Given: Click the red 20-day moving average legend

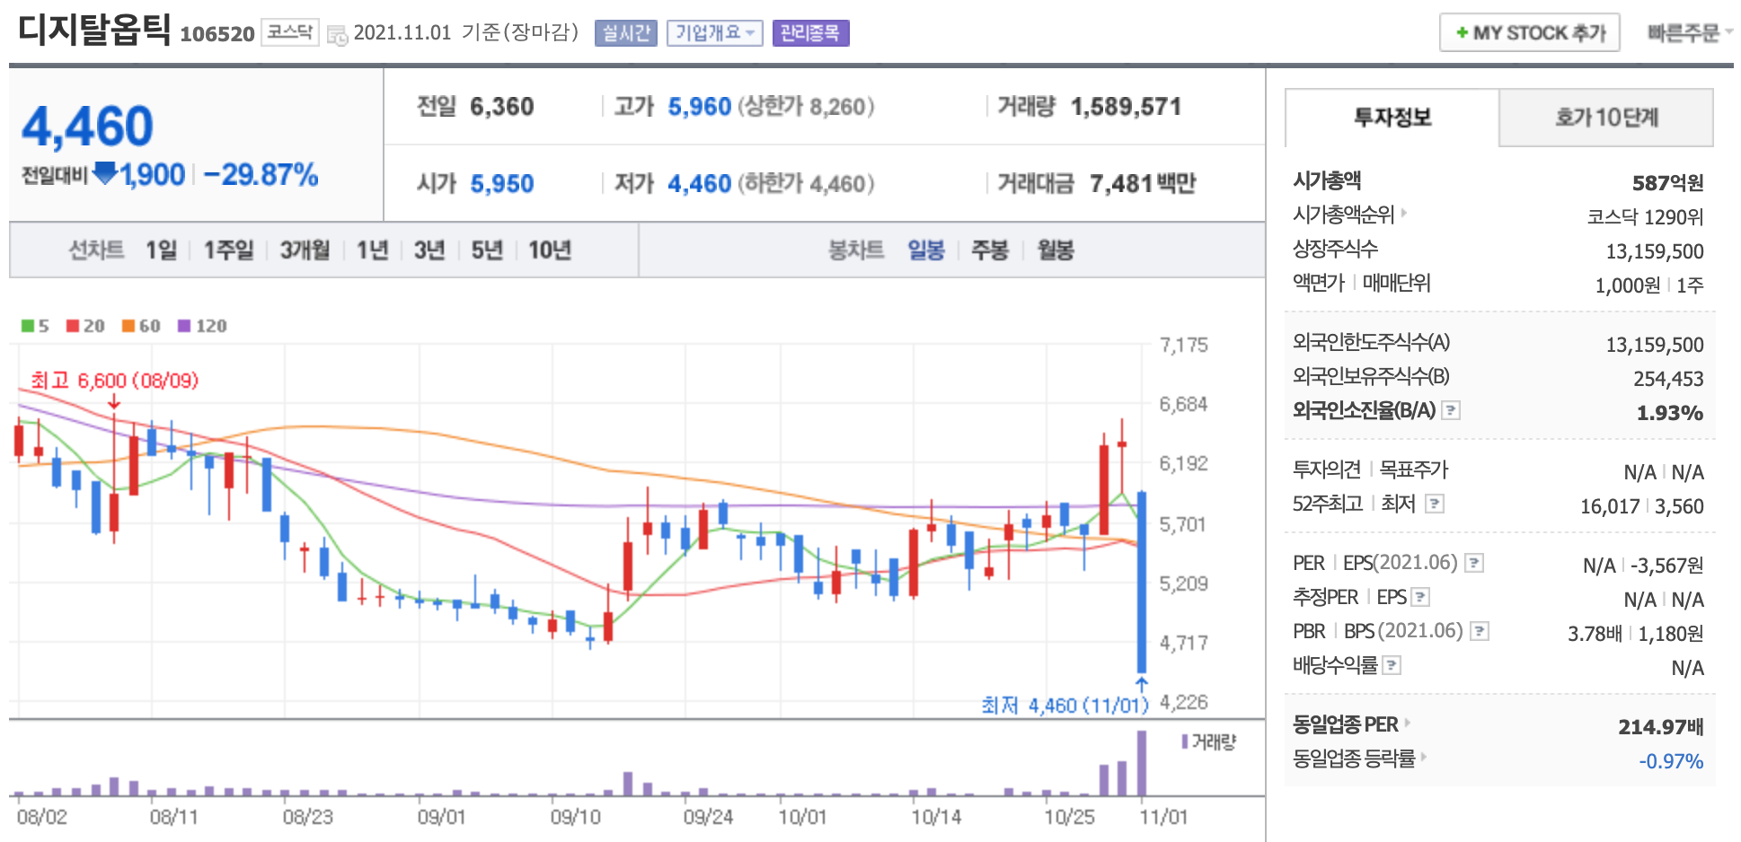Looking at the screenshot, I should pos(85,326).
